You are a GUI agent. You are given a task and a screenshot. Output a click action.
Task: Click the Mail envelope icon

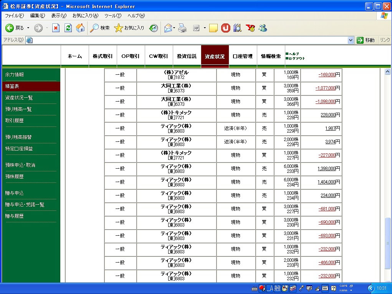coord(168,28)
